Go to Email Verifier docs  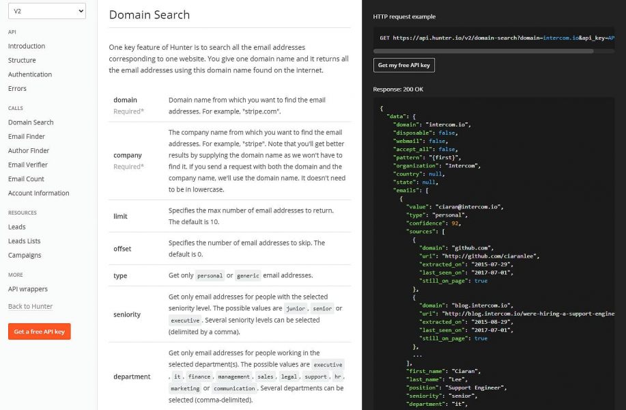pos(28,165)
